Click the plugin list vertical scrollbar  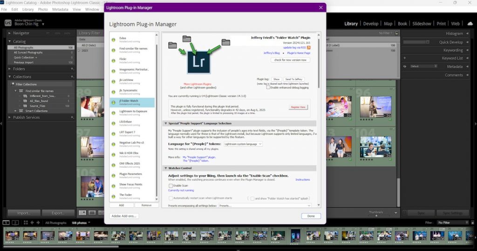tap(157, 120)
